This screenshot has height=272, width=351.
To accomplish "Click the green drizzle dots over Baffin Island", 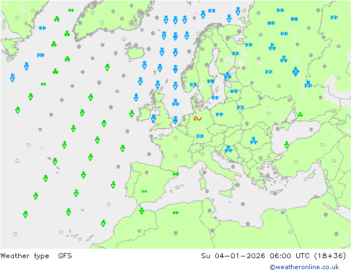I will (x=71, y=10).
